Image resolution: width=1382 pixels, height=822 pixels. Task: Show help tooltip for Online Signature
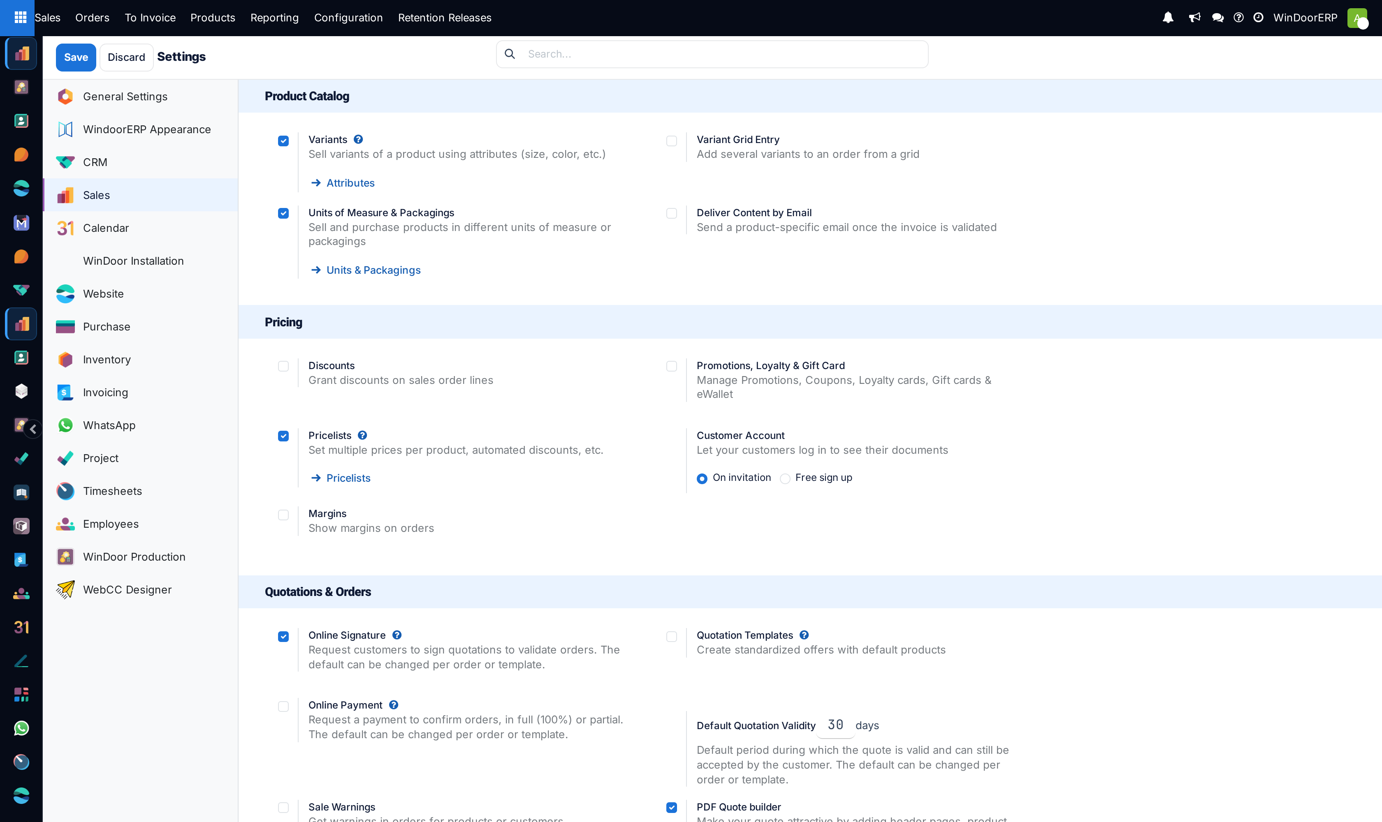coord(397,635)
